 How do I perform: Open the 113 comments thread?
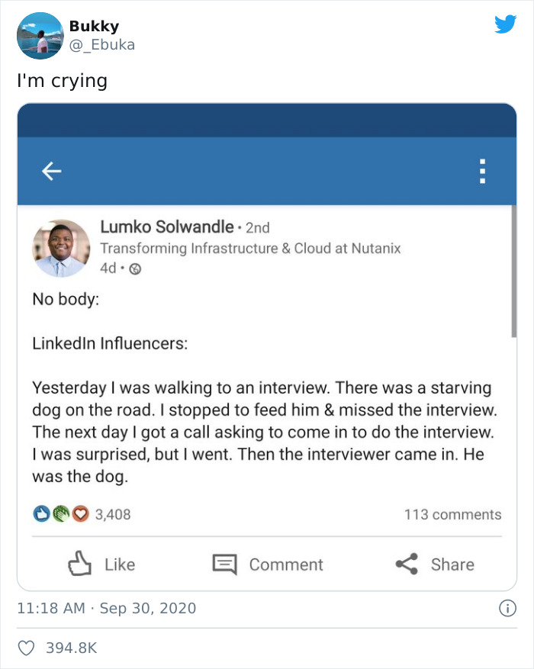point(452,514)
